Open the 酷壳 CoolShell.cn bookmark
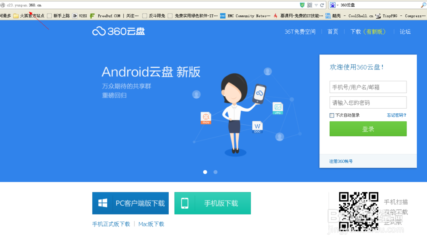This screenshot has height=244, width=427. click(349, 16)
